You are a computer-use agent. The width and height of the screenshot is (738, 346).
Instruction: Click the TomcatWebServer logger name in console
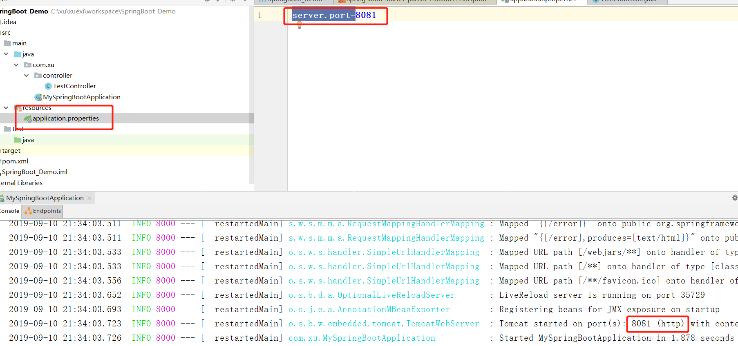click(x=384, y=324)
